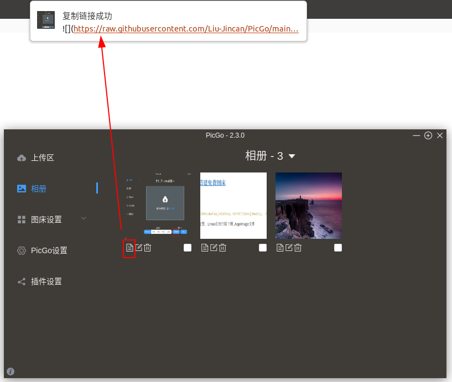Delete the white document image
The height and width of the screenshot is (382, 452).
pos(222,248)
